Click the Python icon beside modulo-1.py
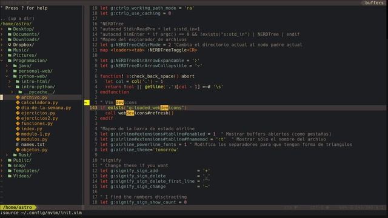388x218 pixels. (18, 134)
